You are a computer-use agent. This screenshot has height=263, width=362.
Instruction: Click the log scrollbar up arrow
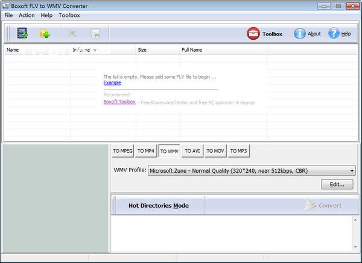(355, 220)
